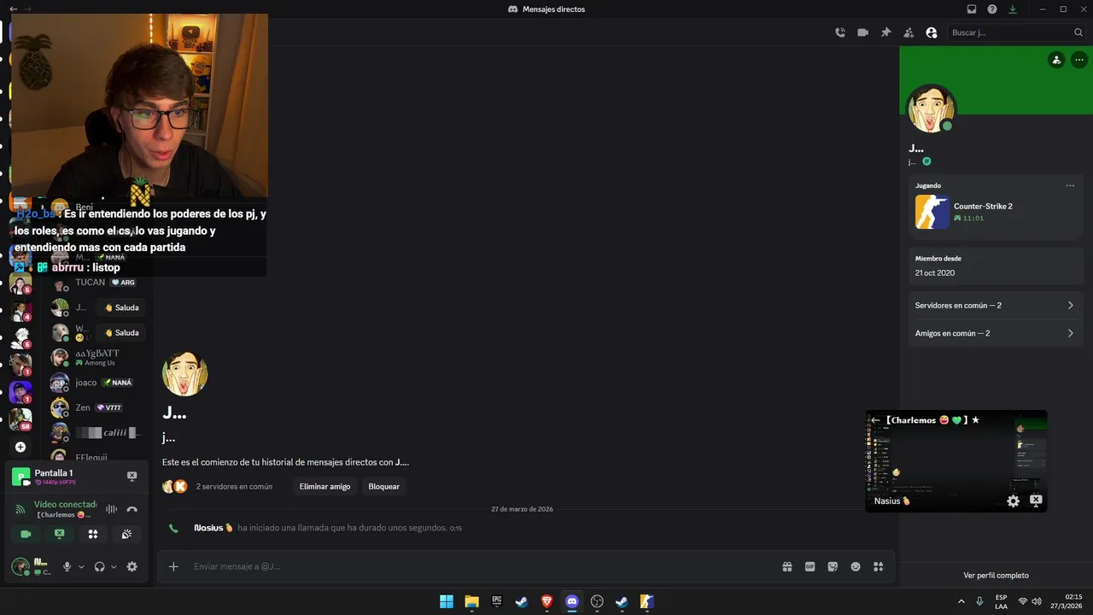Viewport: 1093px width, 615px height.
Task: Go back in the Charlemos stream popout
Action: (x=875, y=420)
